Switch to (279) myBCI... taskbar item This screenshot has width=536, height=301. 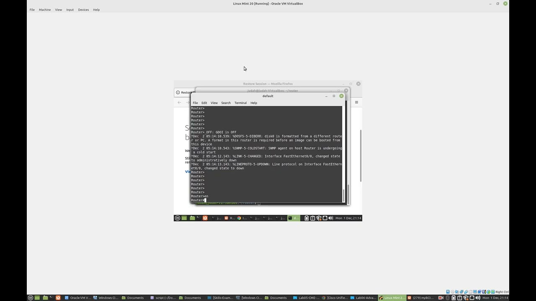(420, 298)
